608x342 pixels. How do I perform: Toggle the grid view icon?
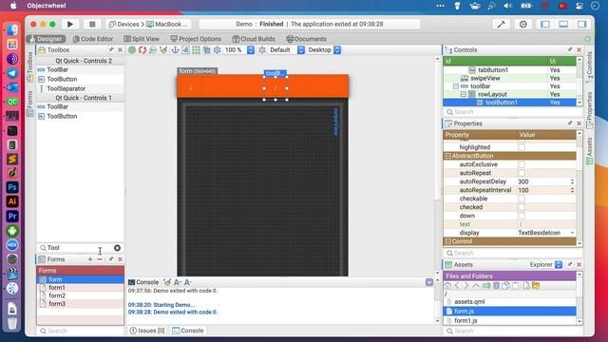coord(197,50)
